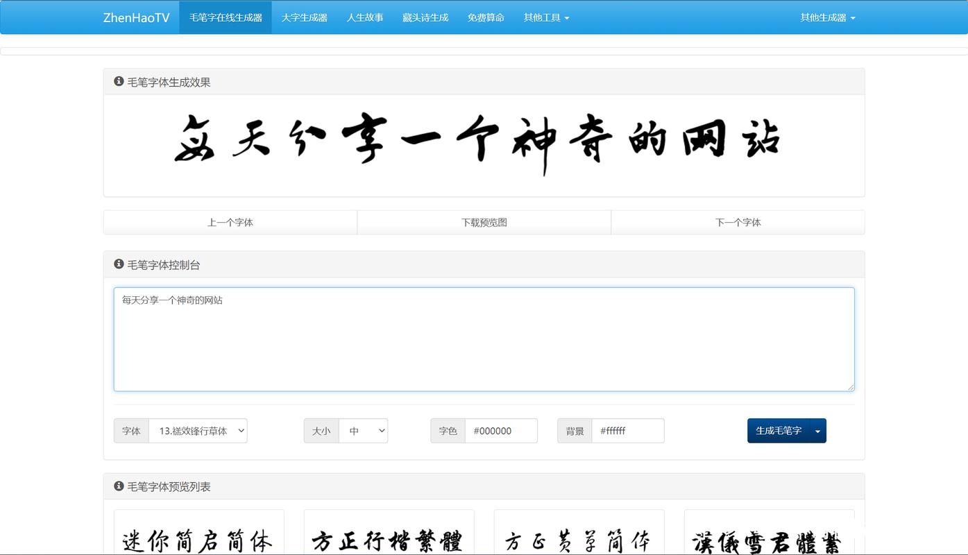Image resolution: width=968 pixels, height=555 pixels.
Task: Open the ZhenHaoTV brand link
Action: pyautogui.click(x=136, y=17)
